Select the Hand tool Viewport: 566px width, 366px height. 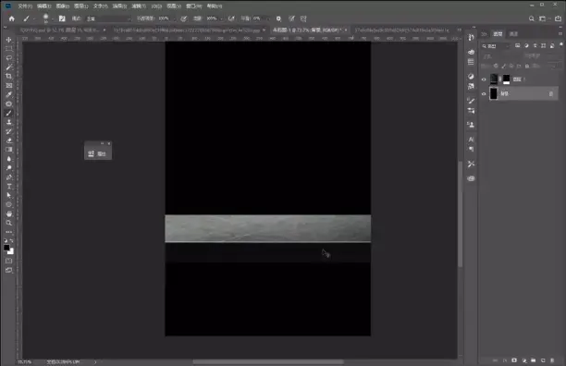click(9, 213)
